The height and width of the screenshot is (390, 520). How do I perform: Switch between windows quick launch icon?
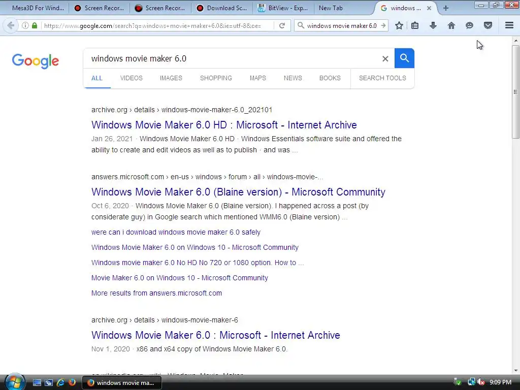49,382
